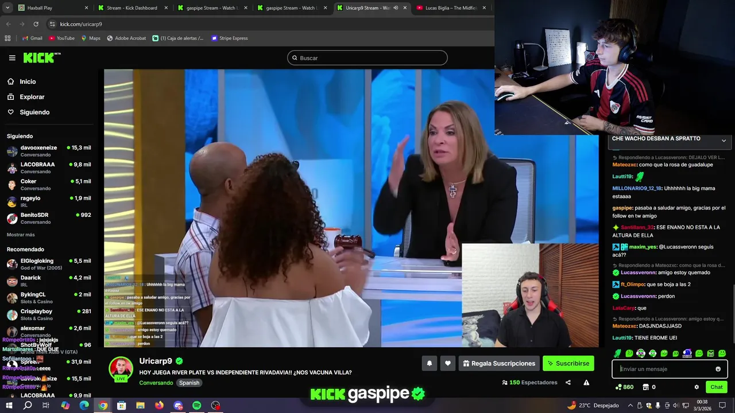Open the bookmarks apps grid icon
Viewport: 735px width, 413px height.
point(7,38)
